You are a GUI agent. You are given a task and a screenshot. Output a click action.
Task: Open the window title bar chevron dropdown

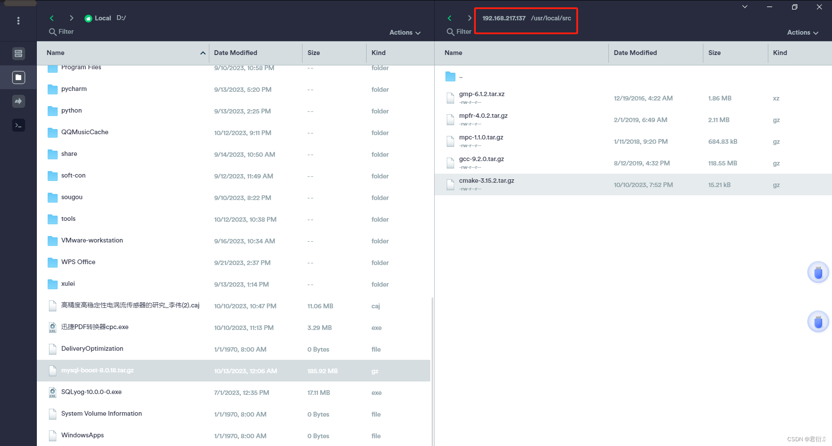pyautogui.click(x=745, y=7)
